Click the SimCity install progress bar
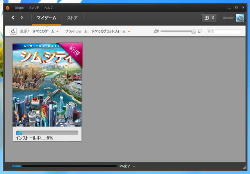 pos(47,133)
